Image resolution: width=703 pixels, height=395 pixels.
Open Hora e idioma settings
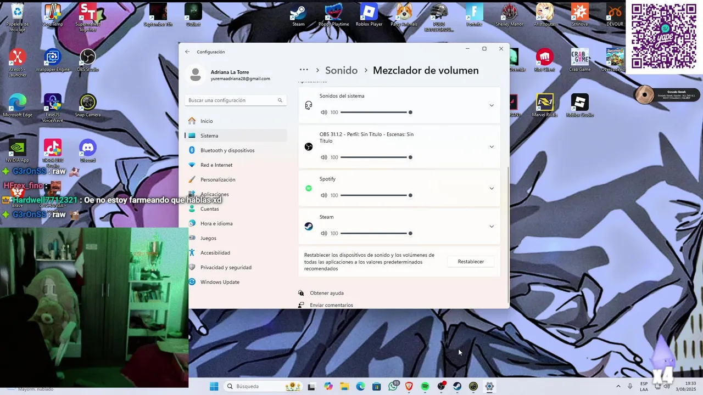pos(236,223)
